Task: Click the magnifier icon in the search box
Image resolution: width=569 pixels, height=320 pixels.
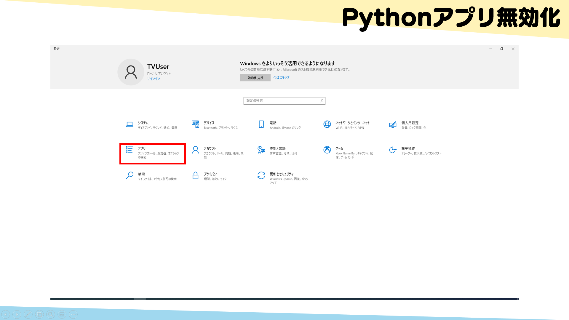Action: (322, 101)
